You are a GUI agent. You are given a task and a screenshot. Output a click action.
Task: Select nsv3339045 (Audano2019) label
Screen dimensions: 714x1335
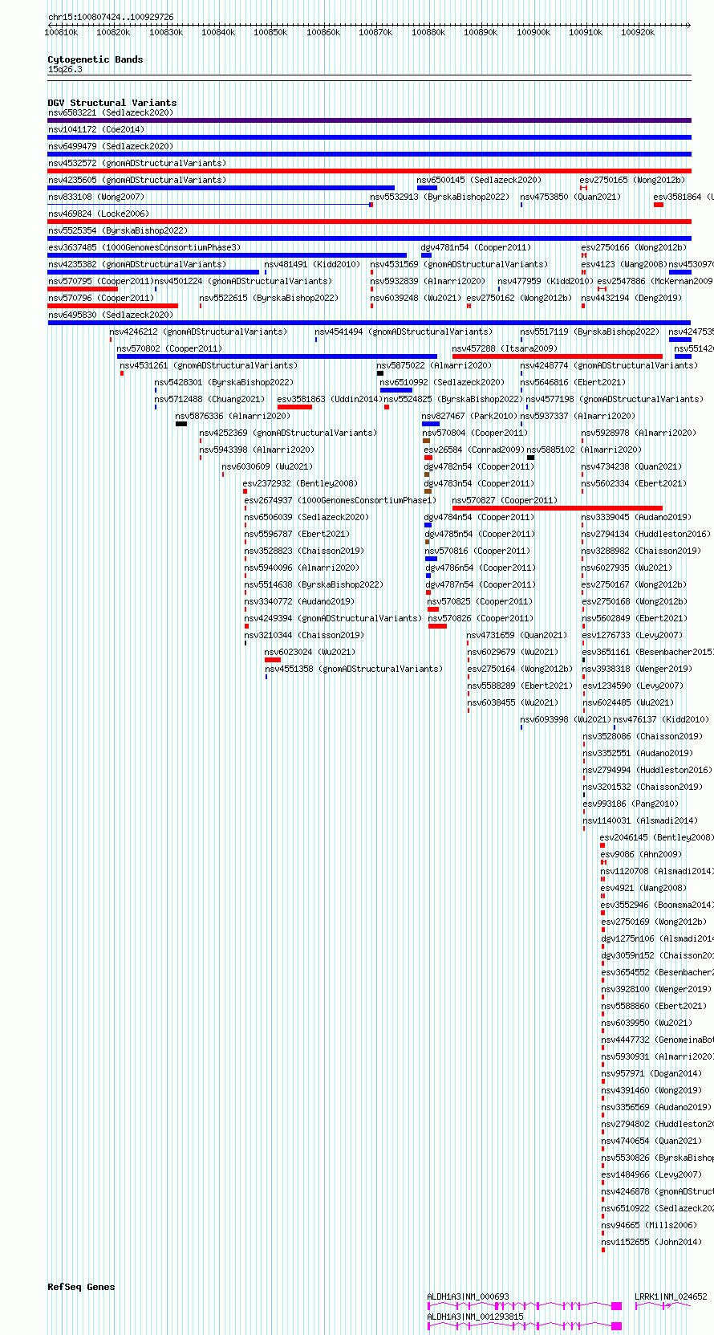pos(636,517)
